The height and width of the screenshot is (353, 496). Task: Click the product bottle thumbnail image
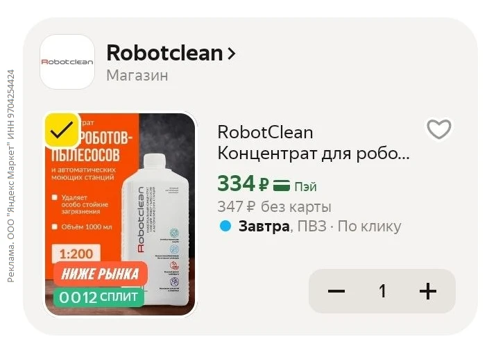120,214
